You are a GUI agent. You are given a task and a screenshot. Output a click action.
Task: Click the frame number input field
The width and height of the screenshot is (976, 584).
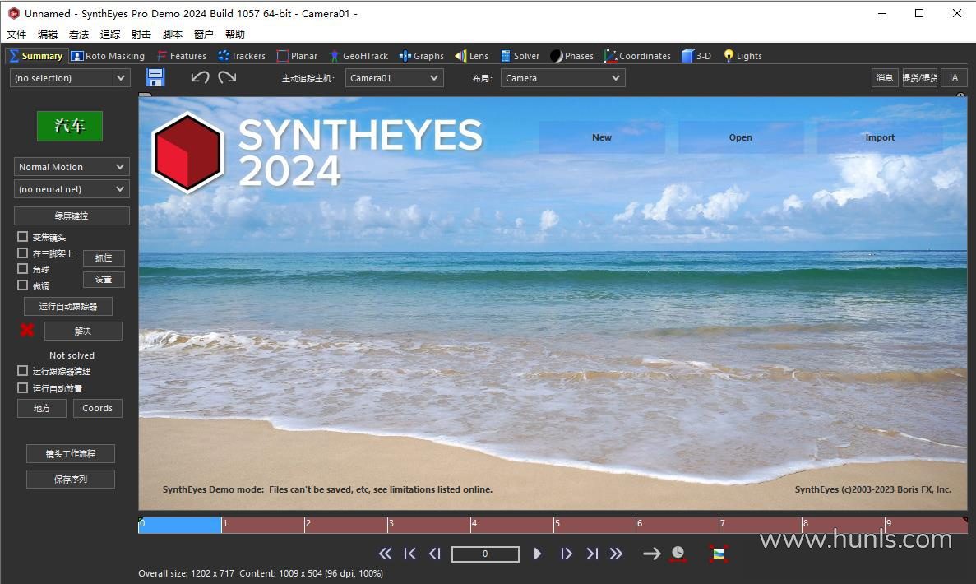[485, 554]
